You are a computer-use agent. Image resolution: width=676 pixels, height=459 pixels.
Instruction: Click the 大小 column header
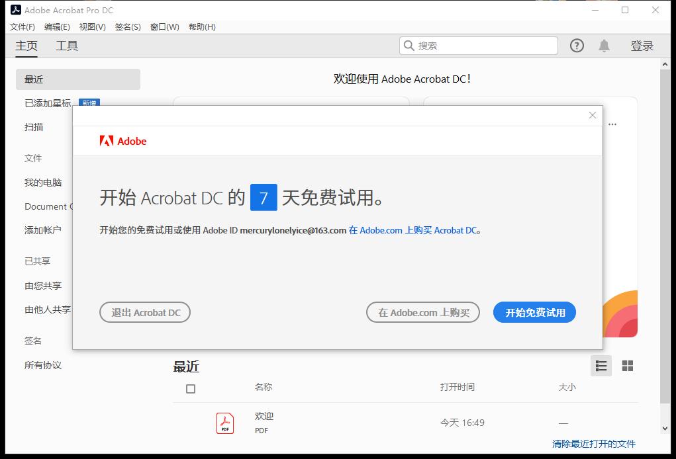[x=567, y=387]
